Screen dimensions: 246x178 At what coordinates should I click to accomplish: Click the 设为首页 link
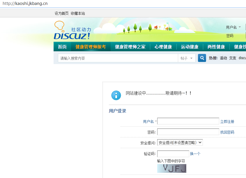[x=62, y=13]
